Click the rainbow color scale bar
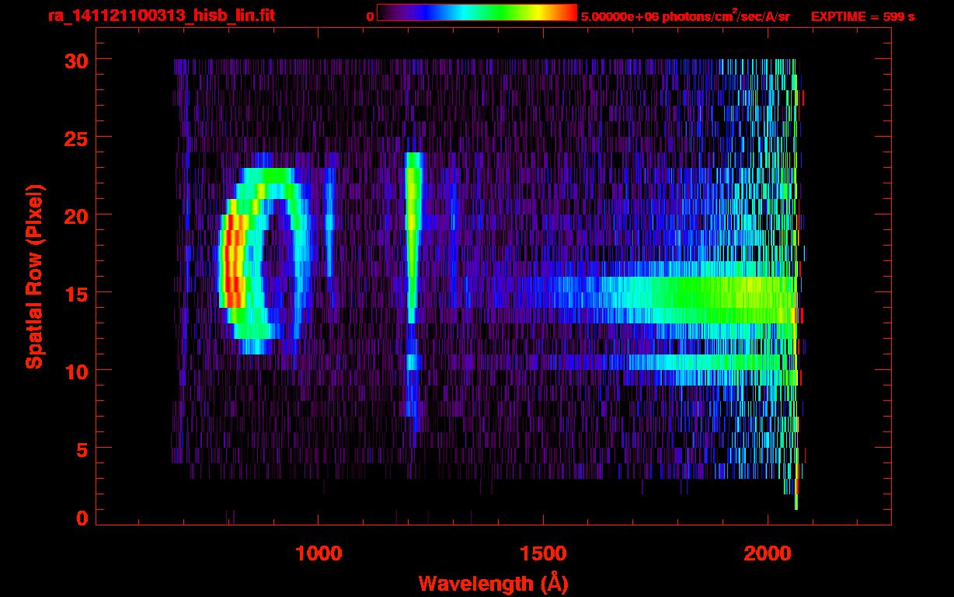954x597 pixels. coord(477,13)
